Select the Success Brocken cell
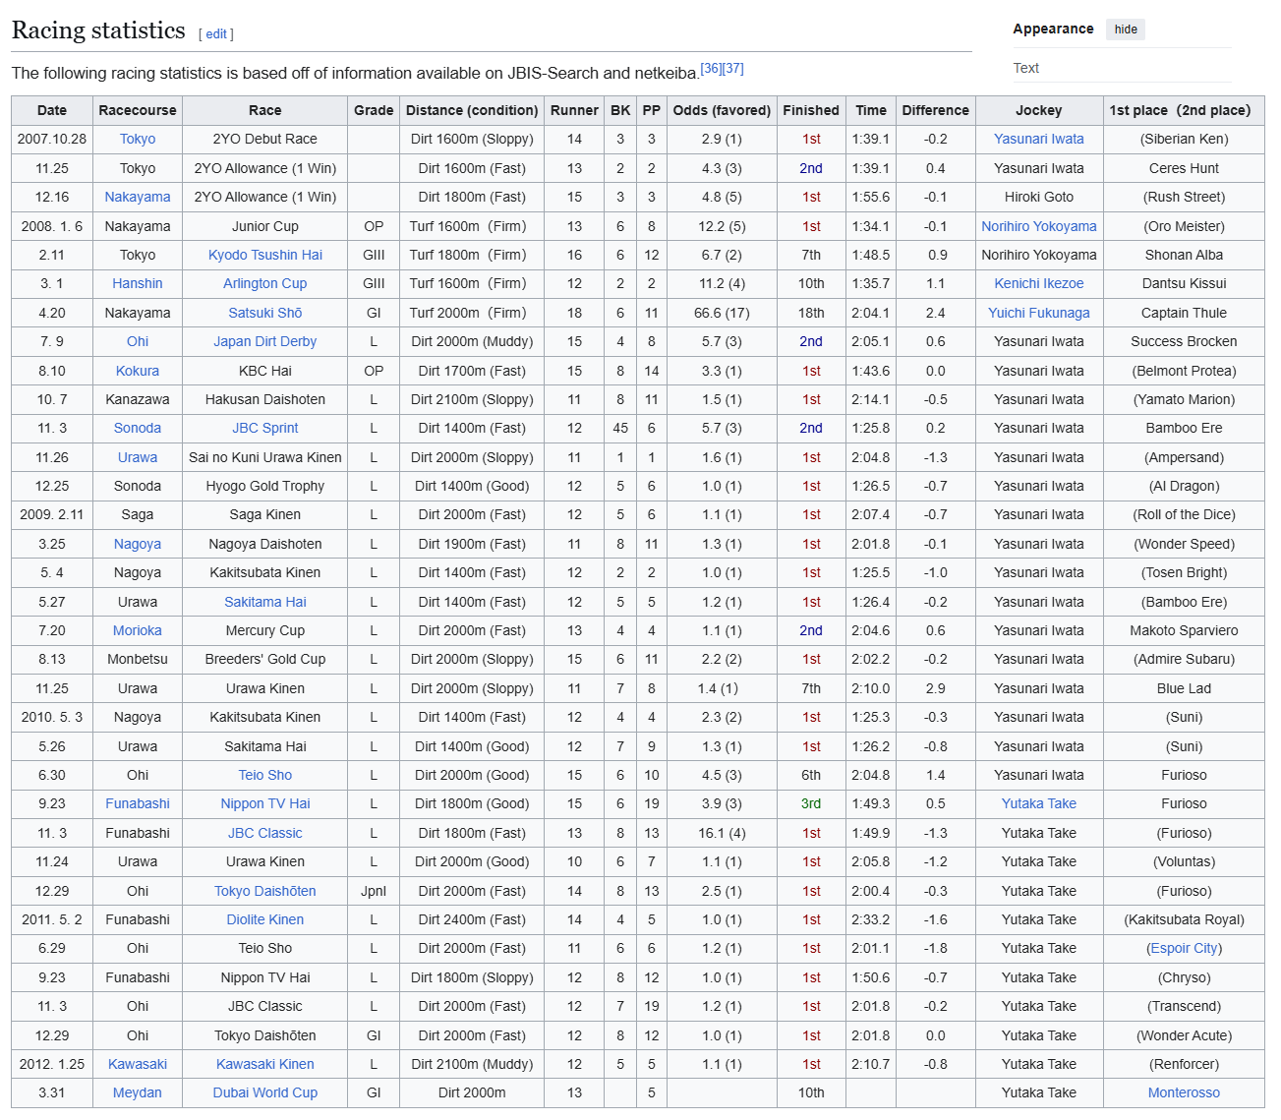 click(x=1185, y=342)
